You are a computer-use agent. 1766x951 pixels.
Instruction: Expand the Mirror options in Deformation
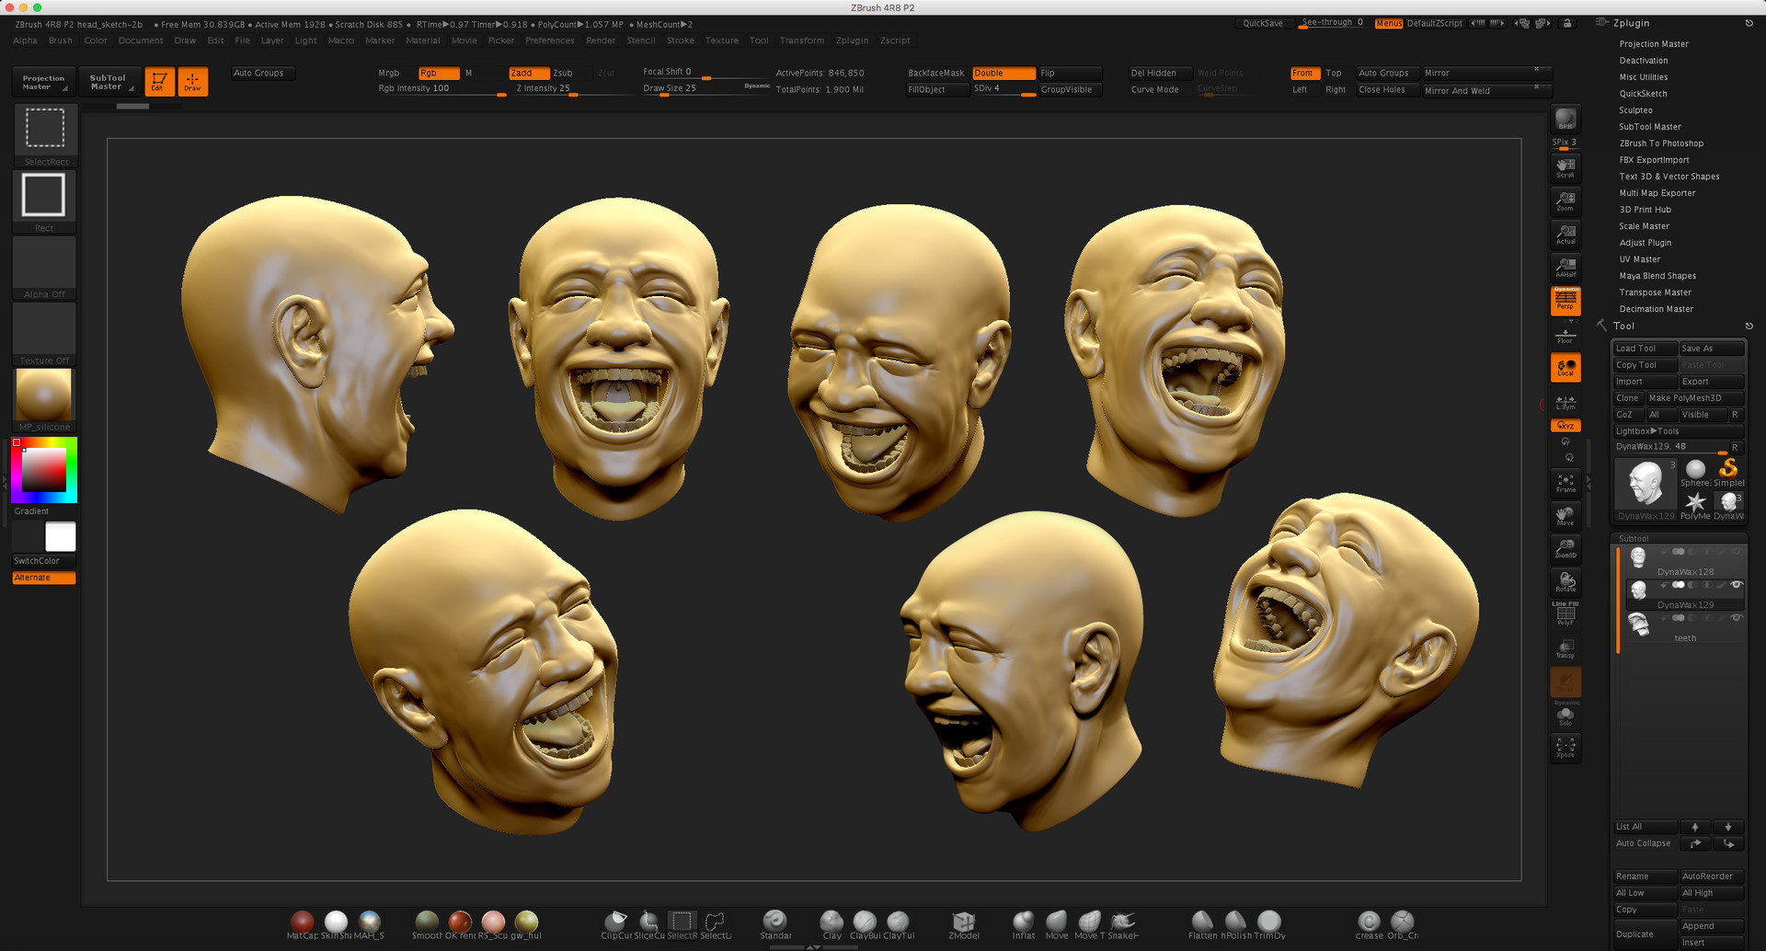(x=1536, y=73)
